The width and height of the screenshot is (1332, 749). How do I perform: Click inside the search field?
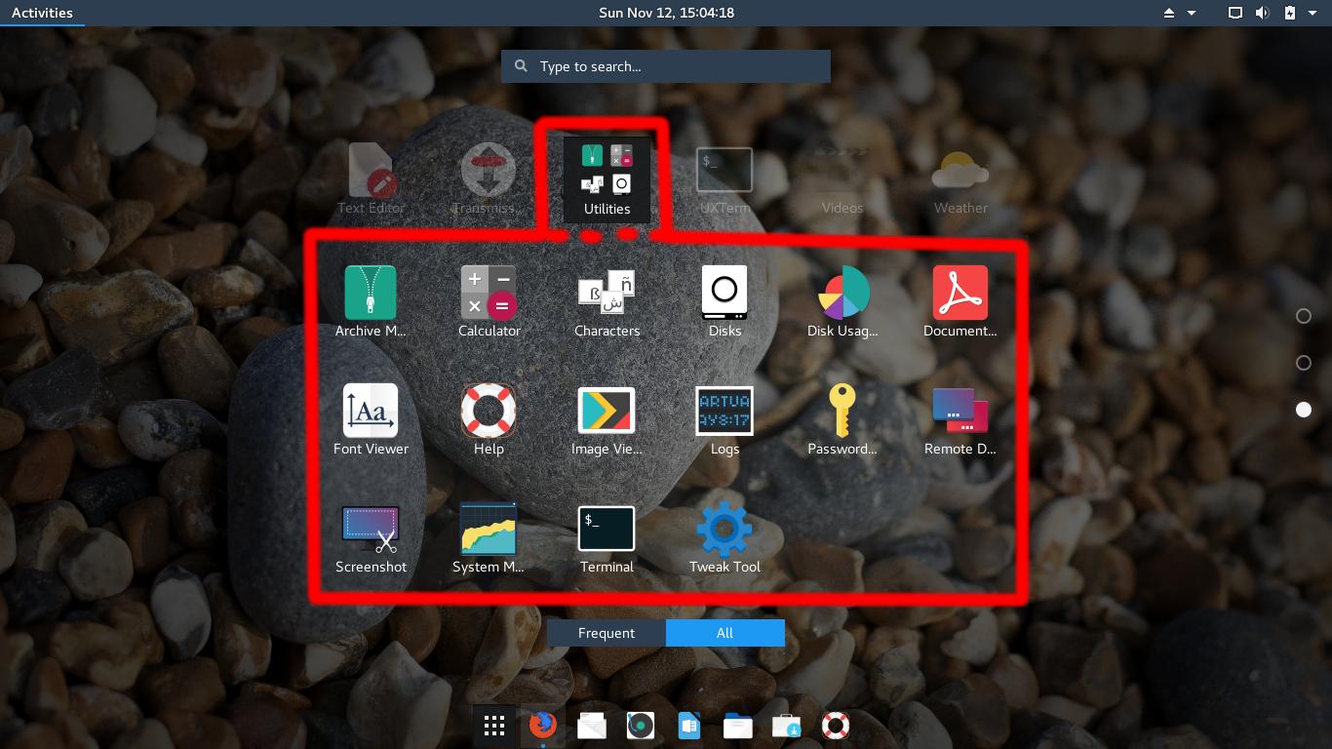(665, 65)
